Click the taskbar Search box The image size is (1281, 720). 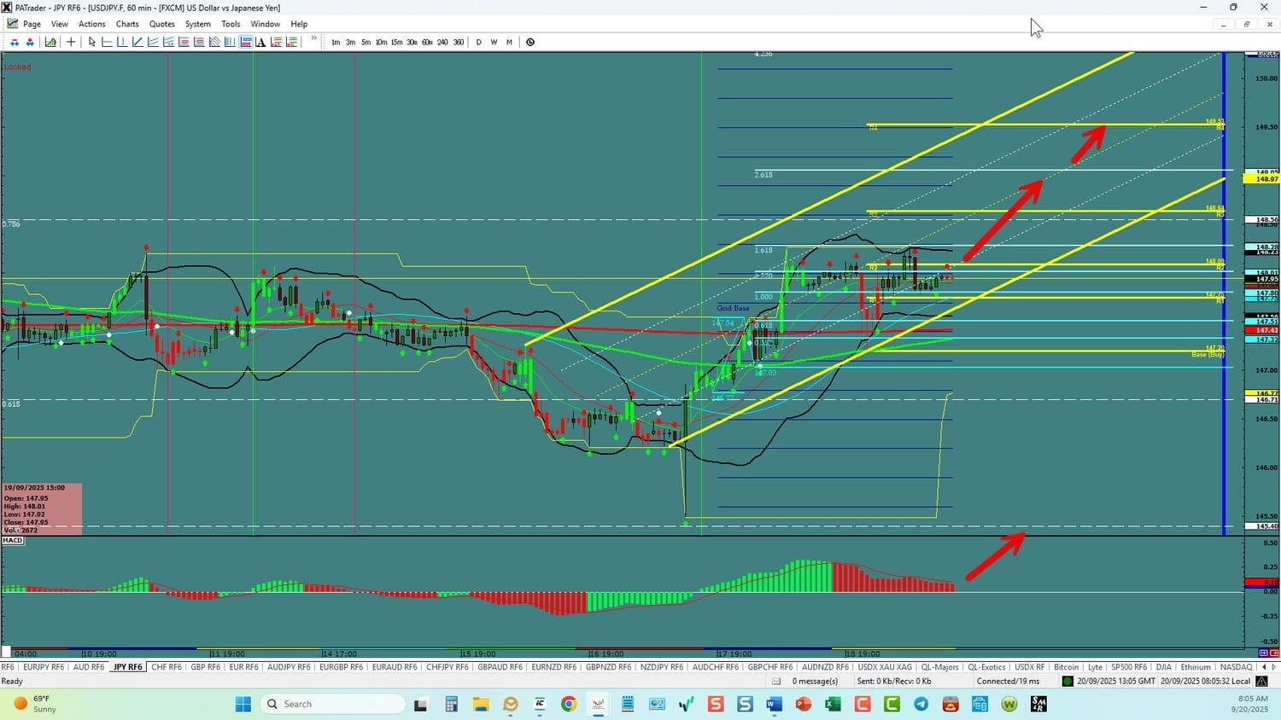coord(333,704)
